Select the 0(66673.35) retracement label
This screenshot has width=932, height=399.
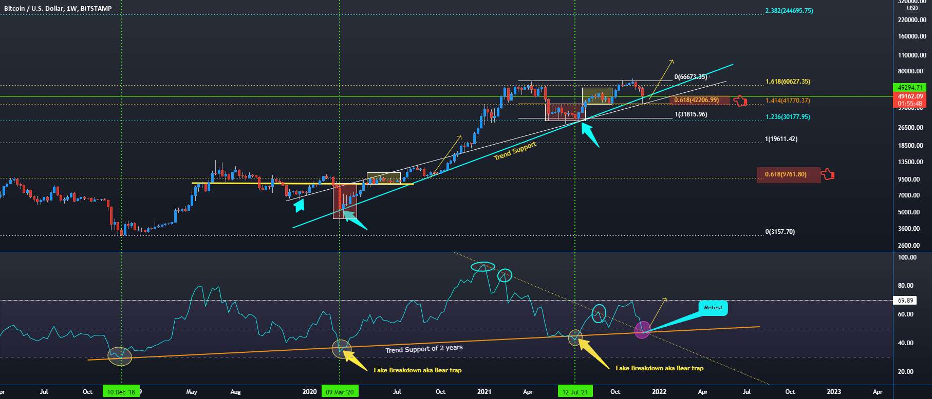click(691, 77)
